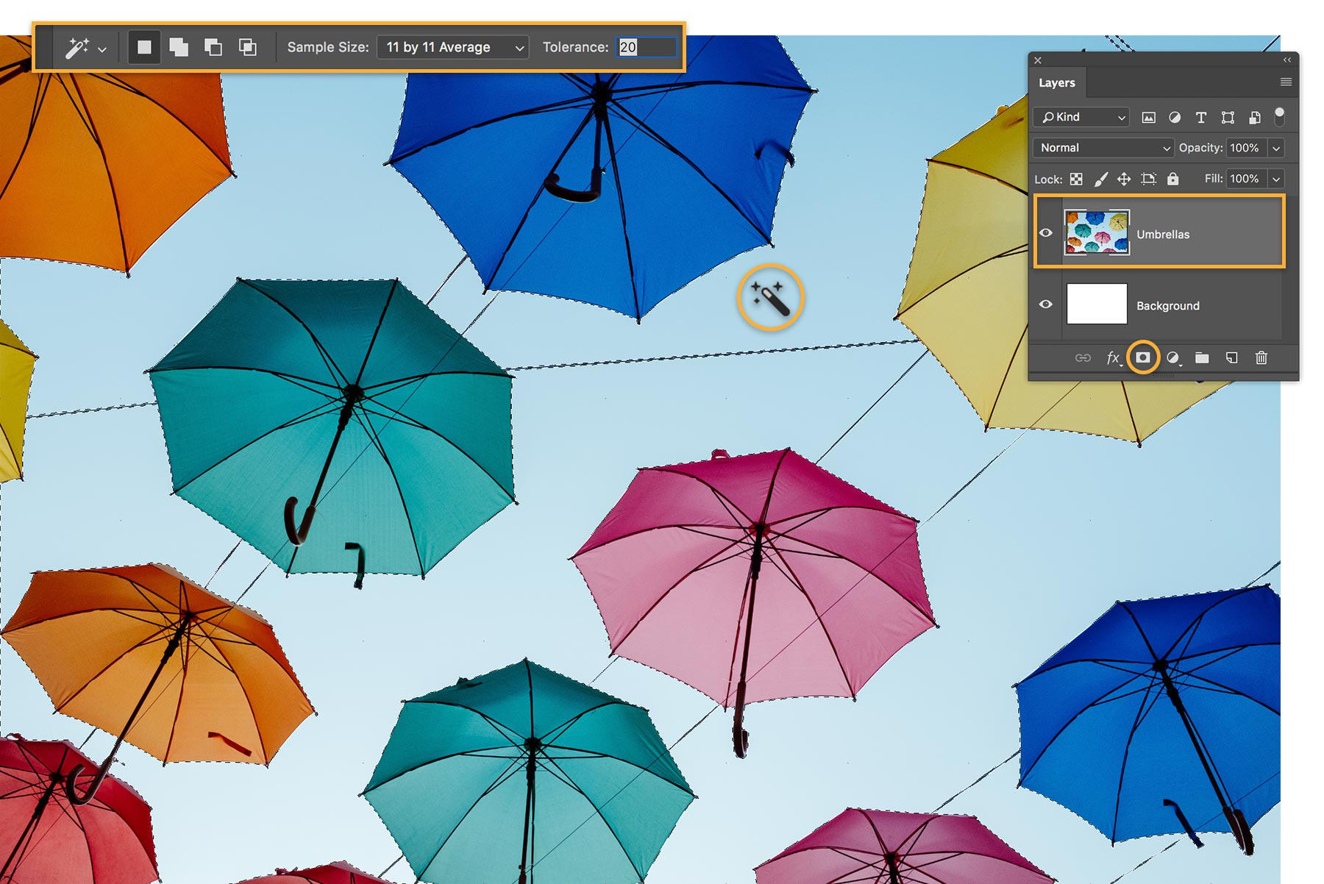This screenshot has height=884, width=1324.
Task: Click the Lock all padlock icon
Action: [x=1173, y=179]
